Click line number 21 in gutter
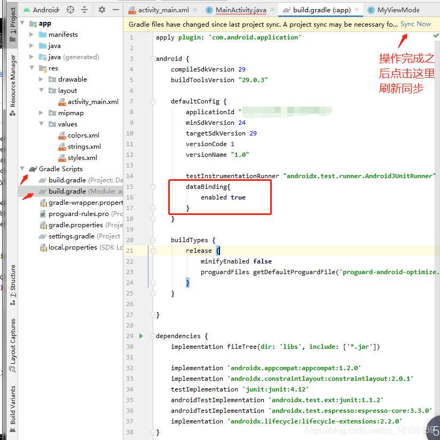The height and width of the screenshot is (440, 440). click(130, 251)
